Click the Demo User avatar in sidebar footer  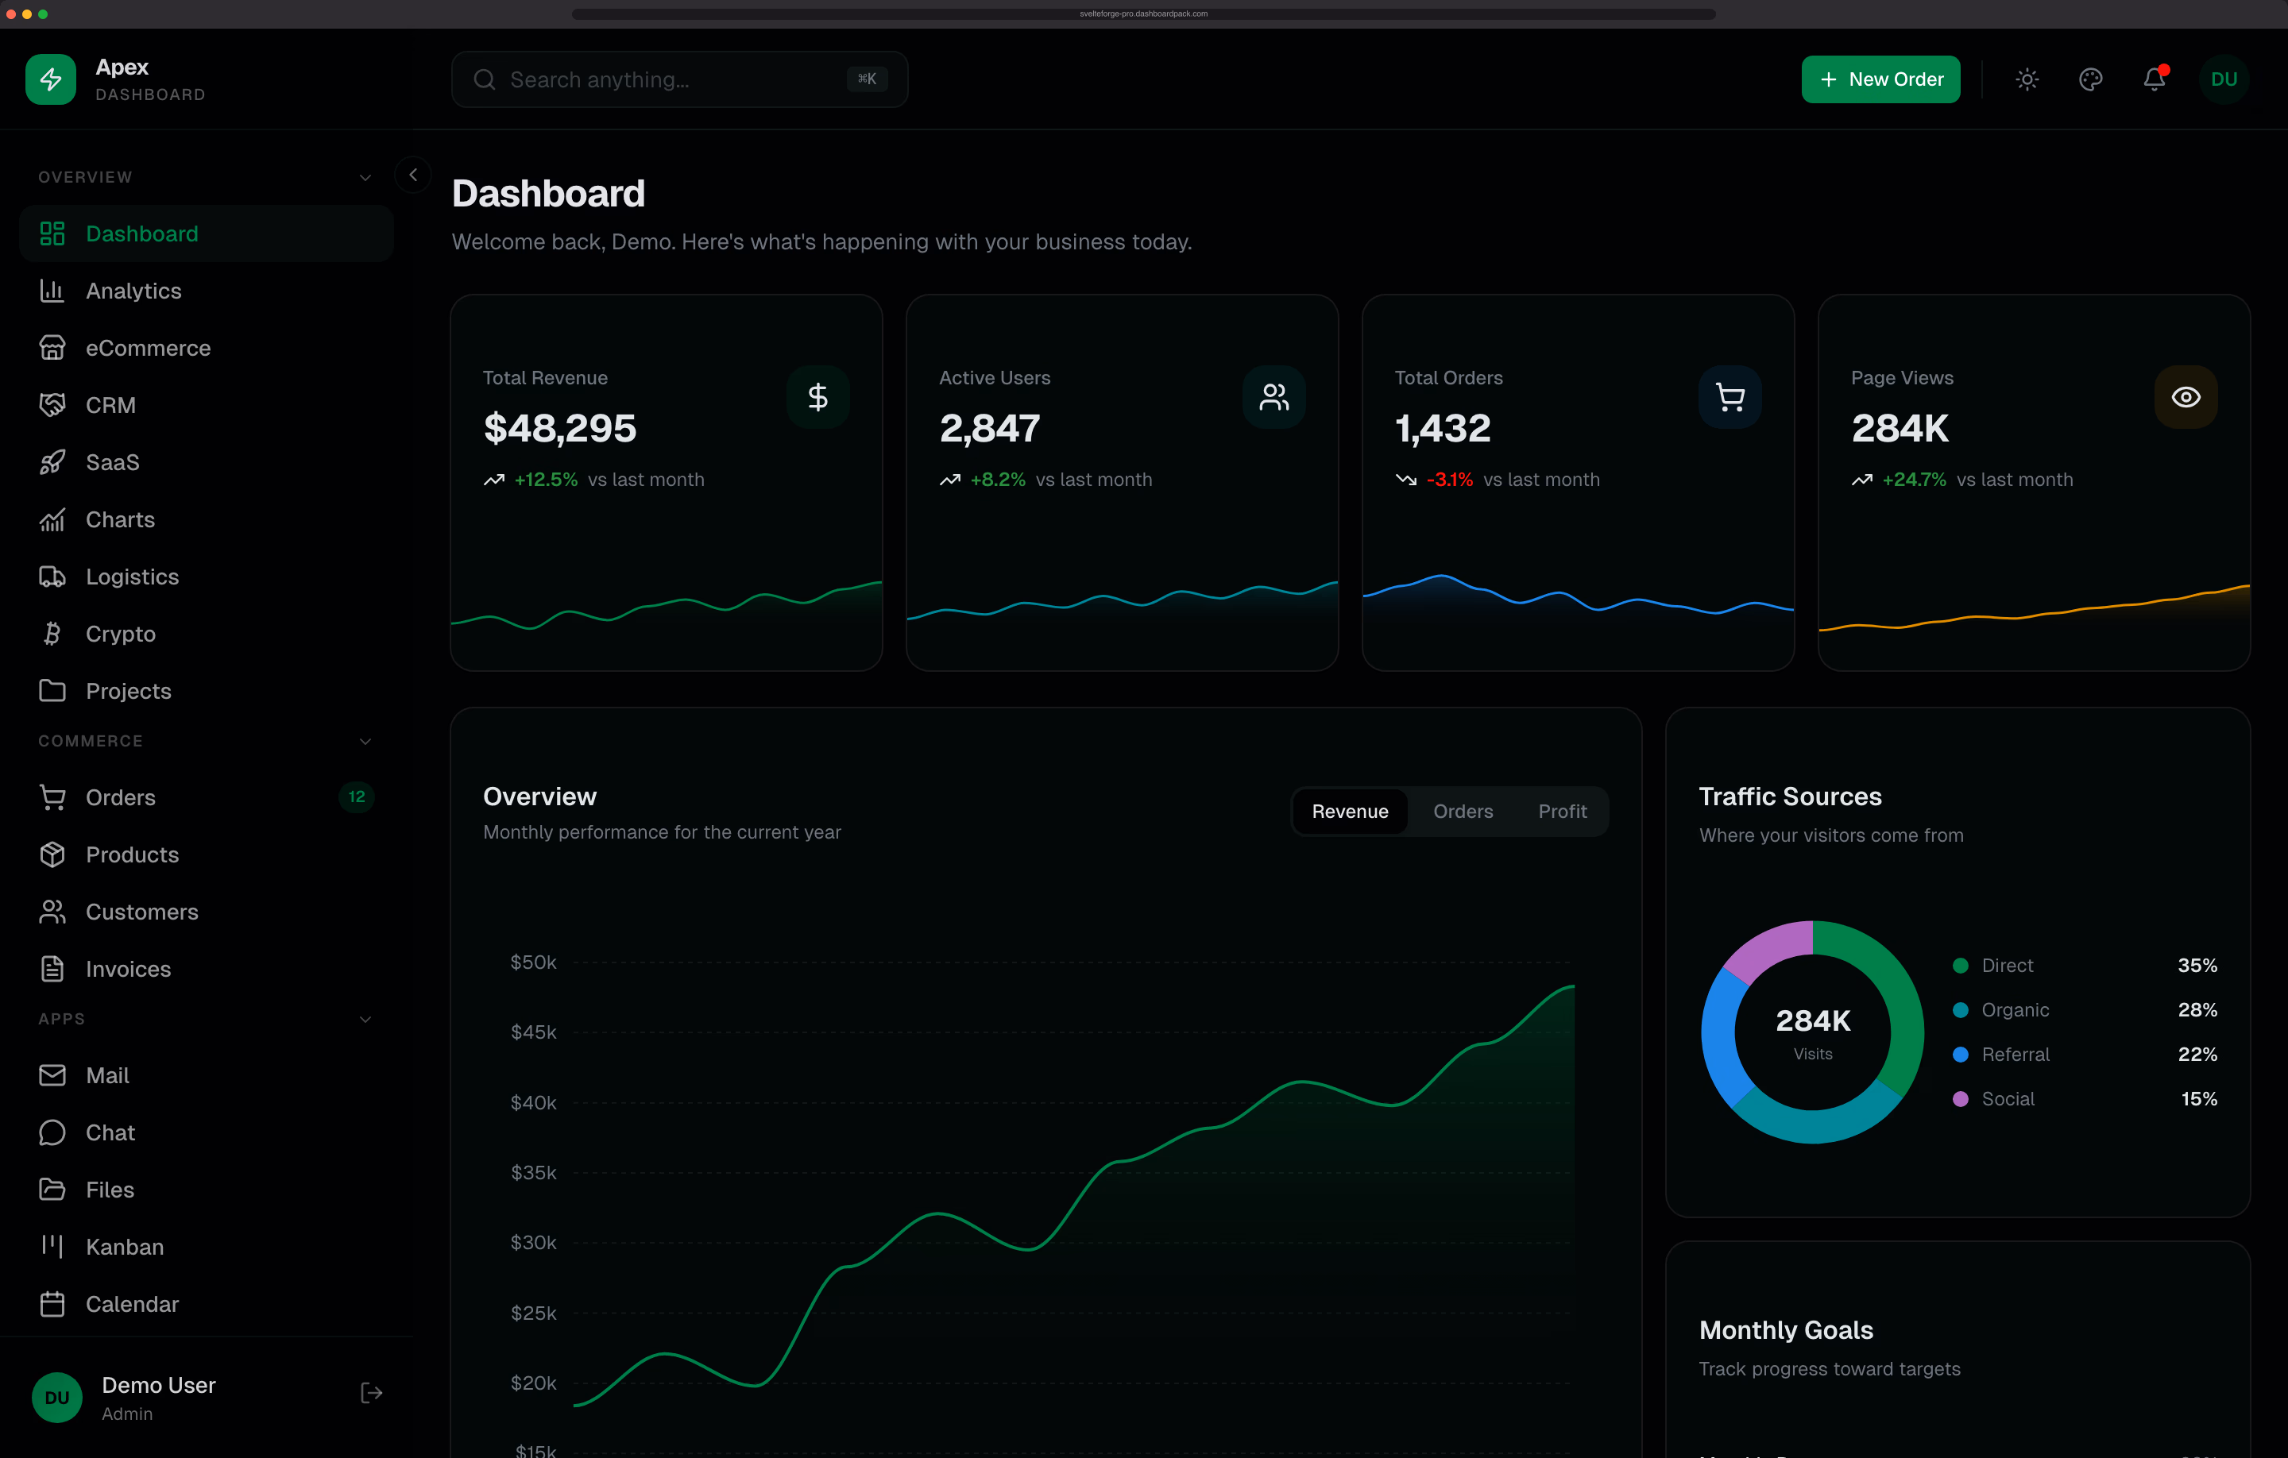[57, 1397]
